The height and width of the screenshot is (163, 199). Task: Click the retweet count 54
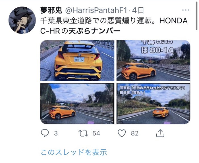coord(96,134)
